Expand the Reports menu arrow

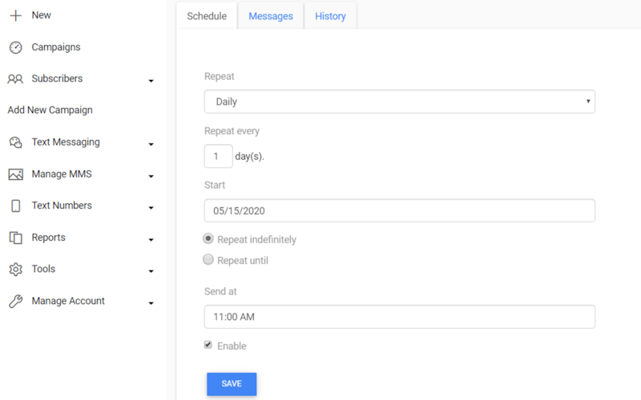(151, 239)
